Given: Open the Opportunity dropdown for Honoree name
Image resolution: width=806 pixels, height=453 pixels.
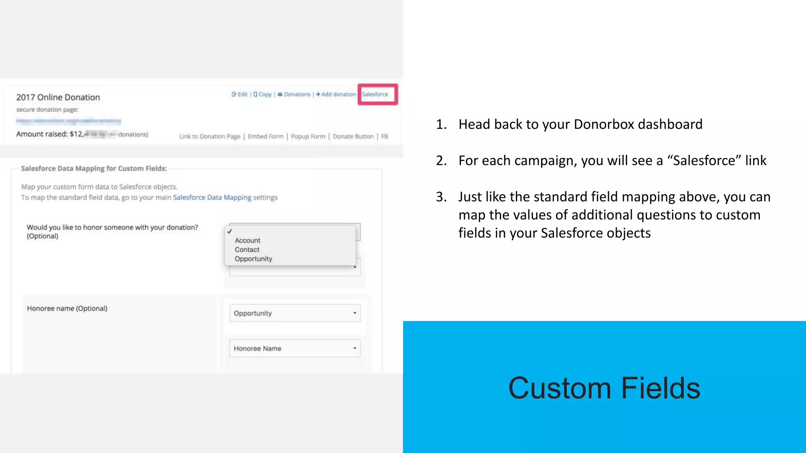Looking at the screenshot, I should (295, 313).
